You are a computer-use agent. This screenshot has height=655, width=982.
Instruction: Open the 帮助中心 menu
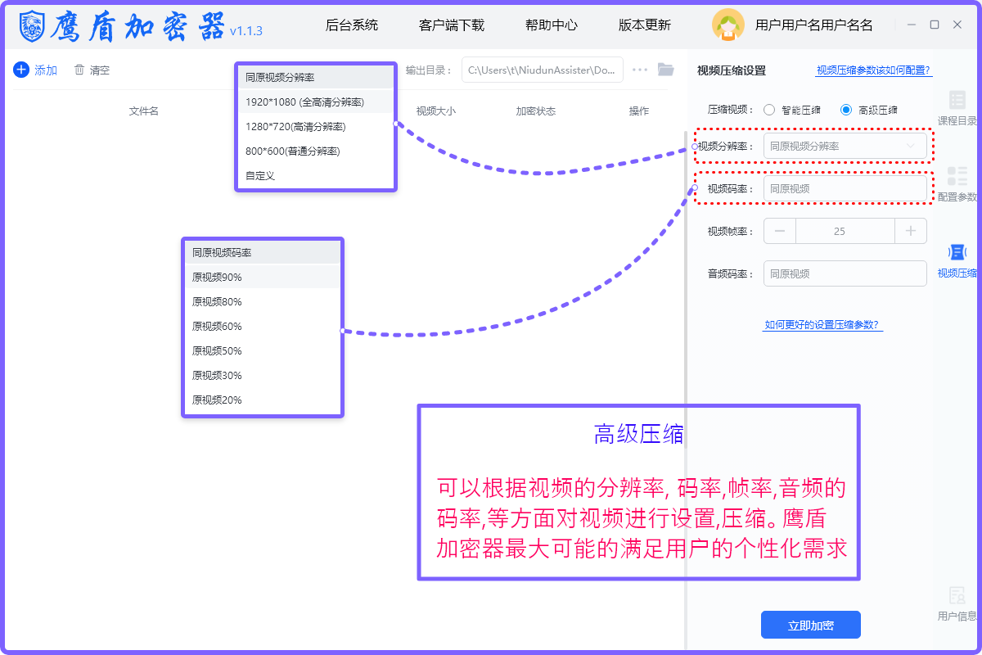pyautogui.click(x=552, y=25)
